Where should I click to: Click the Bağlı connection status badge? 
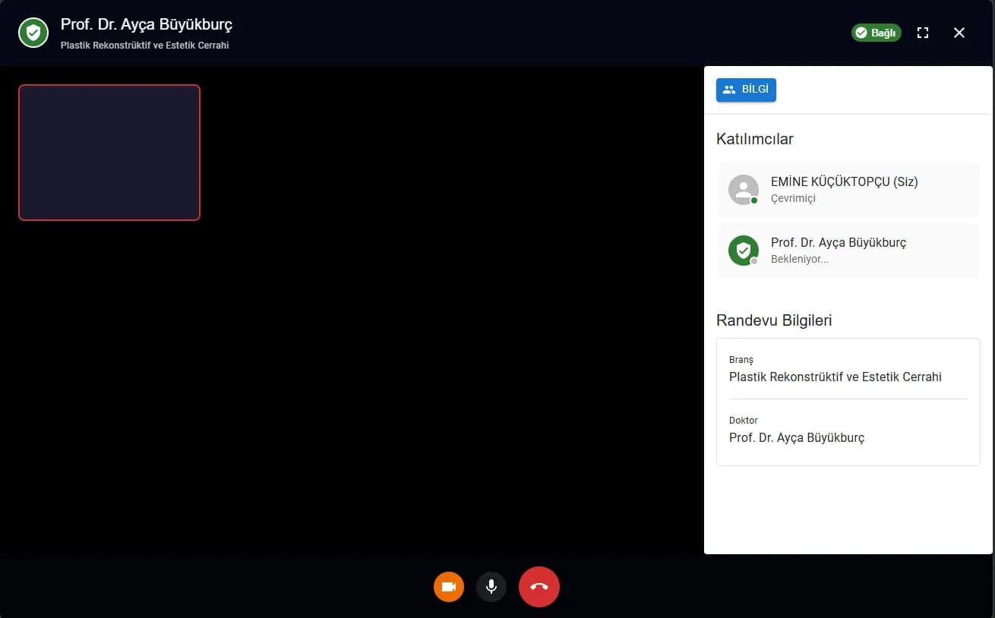point(877,33)
